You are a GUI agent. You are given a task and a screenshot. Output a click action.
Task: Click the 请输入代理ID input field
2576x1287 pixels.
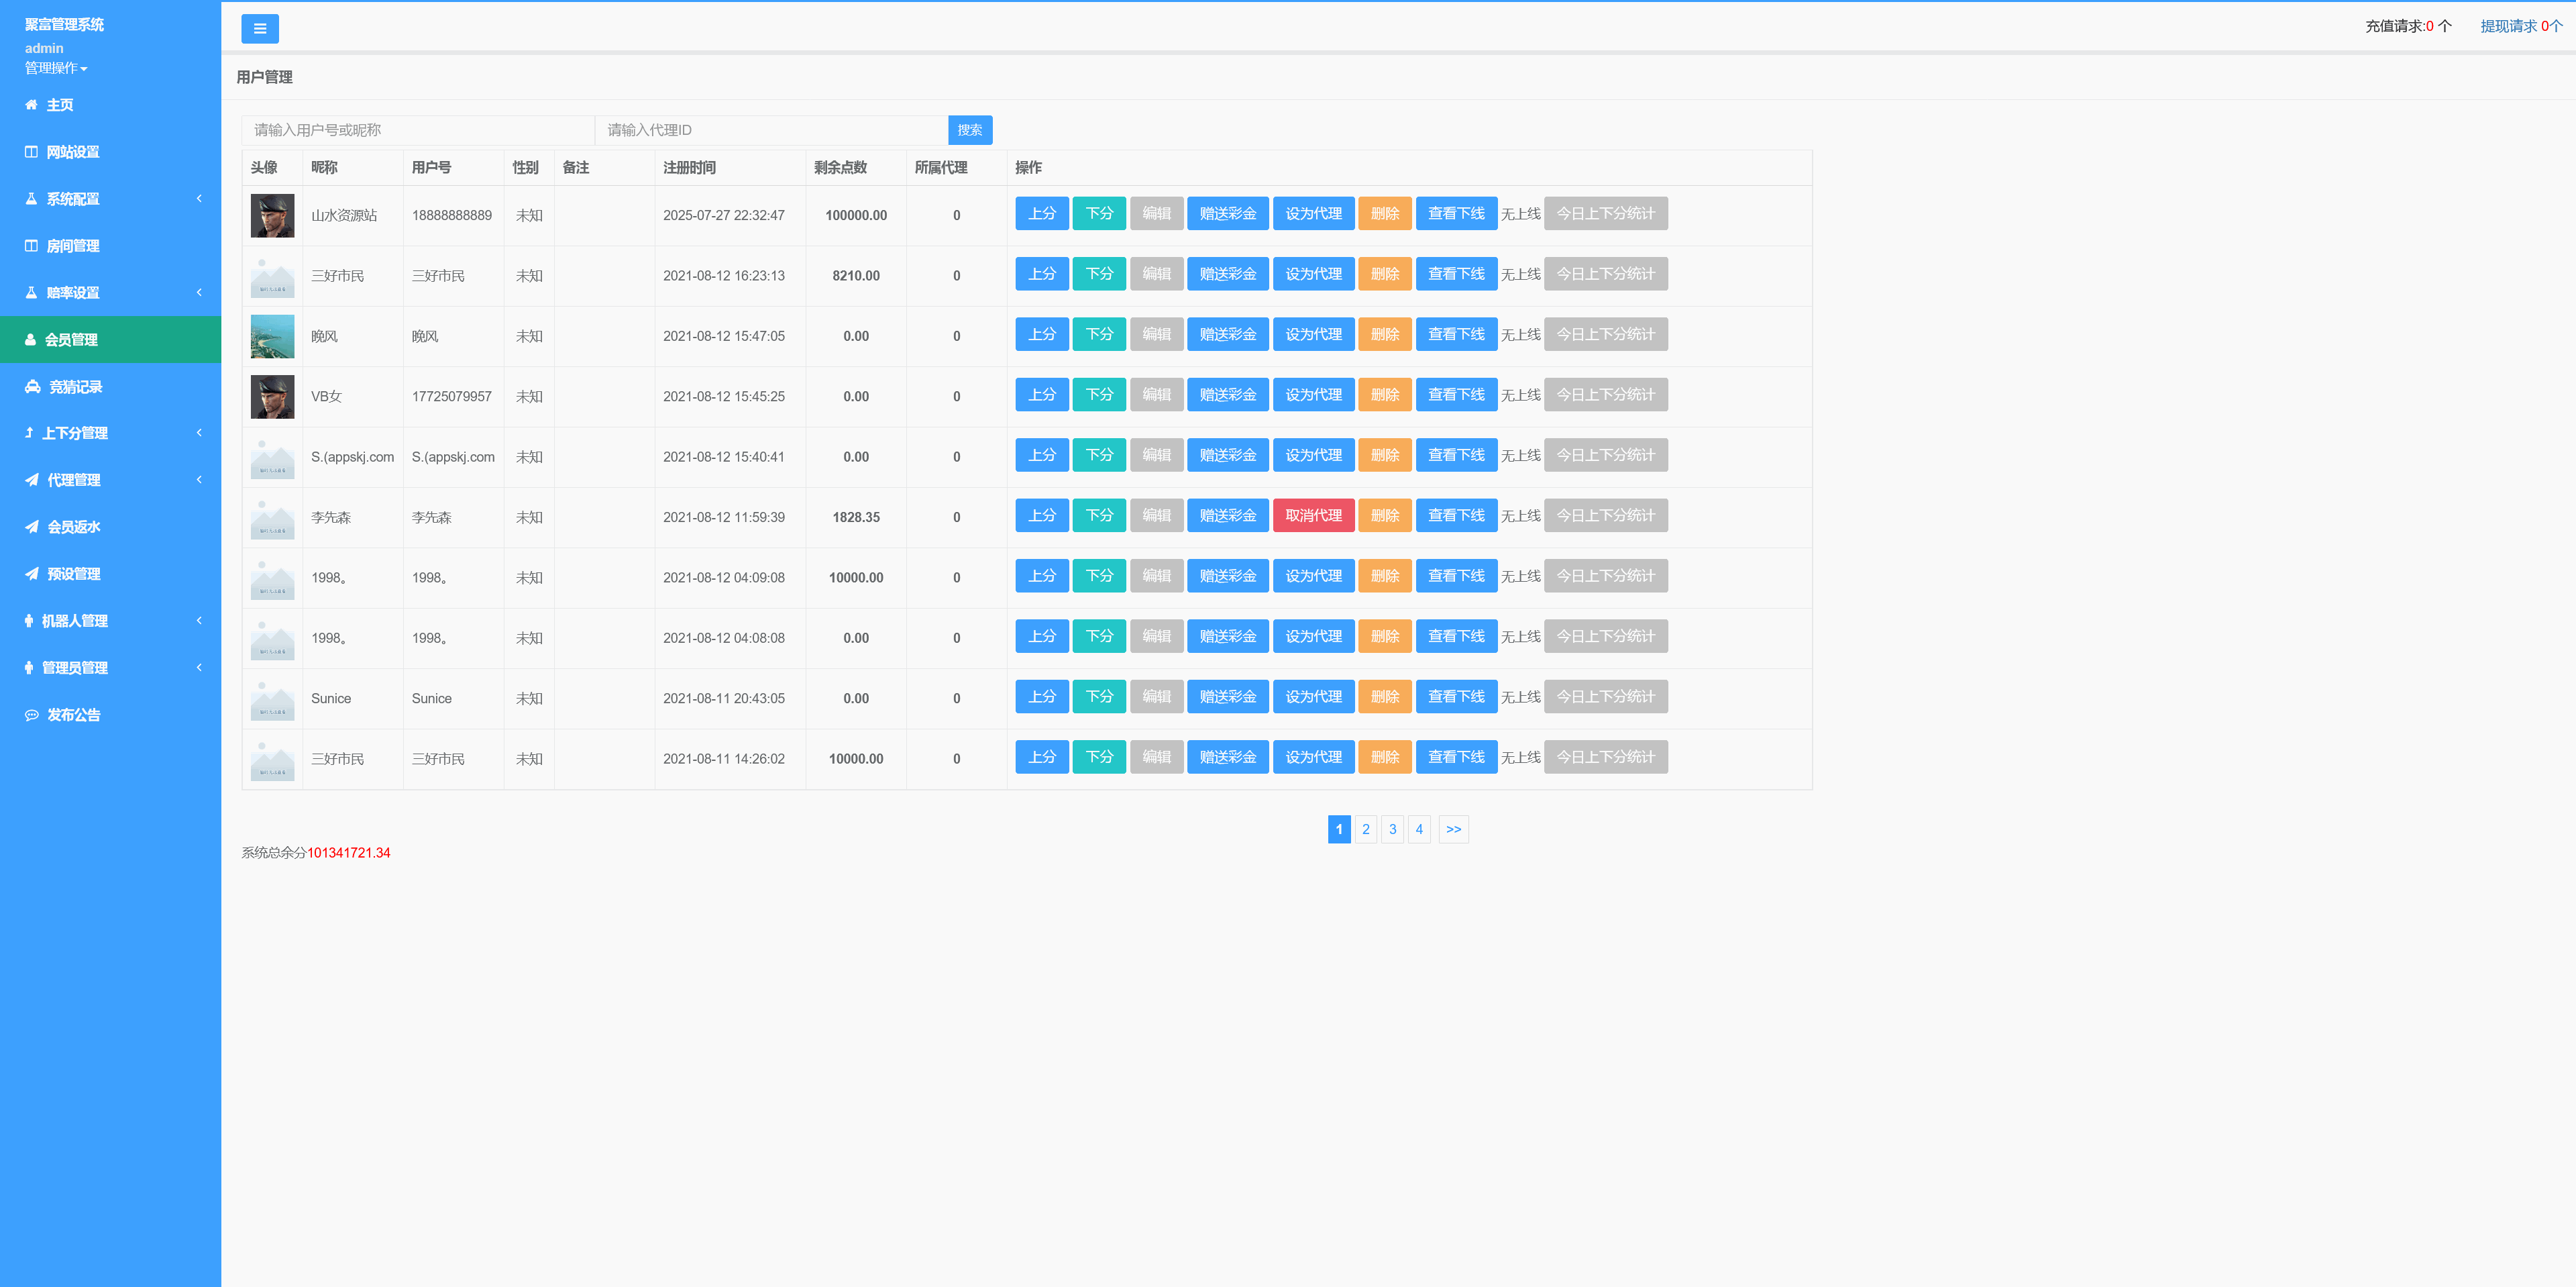(770, 129)
